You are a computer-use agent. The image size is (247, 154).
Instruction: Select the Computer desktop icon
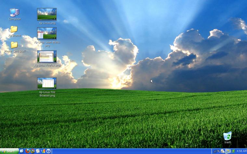[x=15, y=14]
